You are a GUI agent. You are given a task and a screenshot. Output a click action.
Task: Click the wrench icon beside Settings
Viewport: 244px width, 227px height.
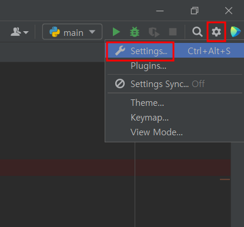pos(120,51)
